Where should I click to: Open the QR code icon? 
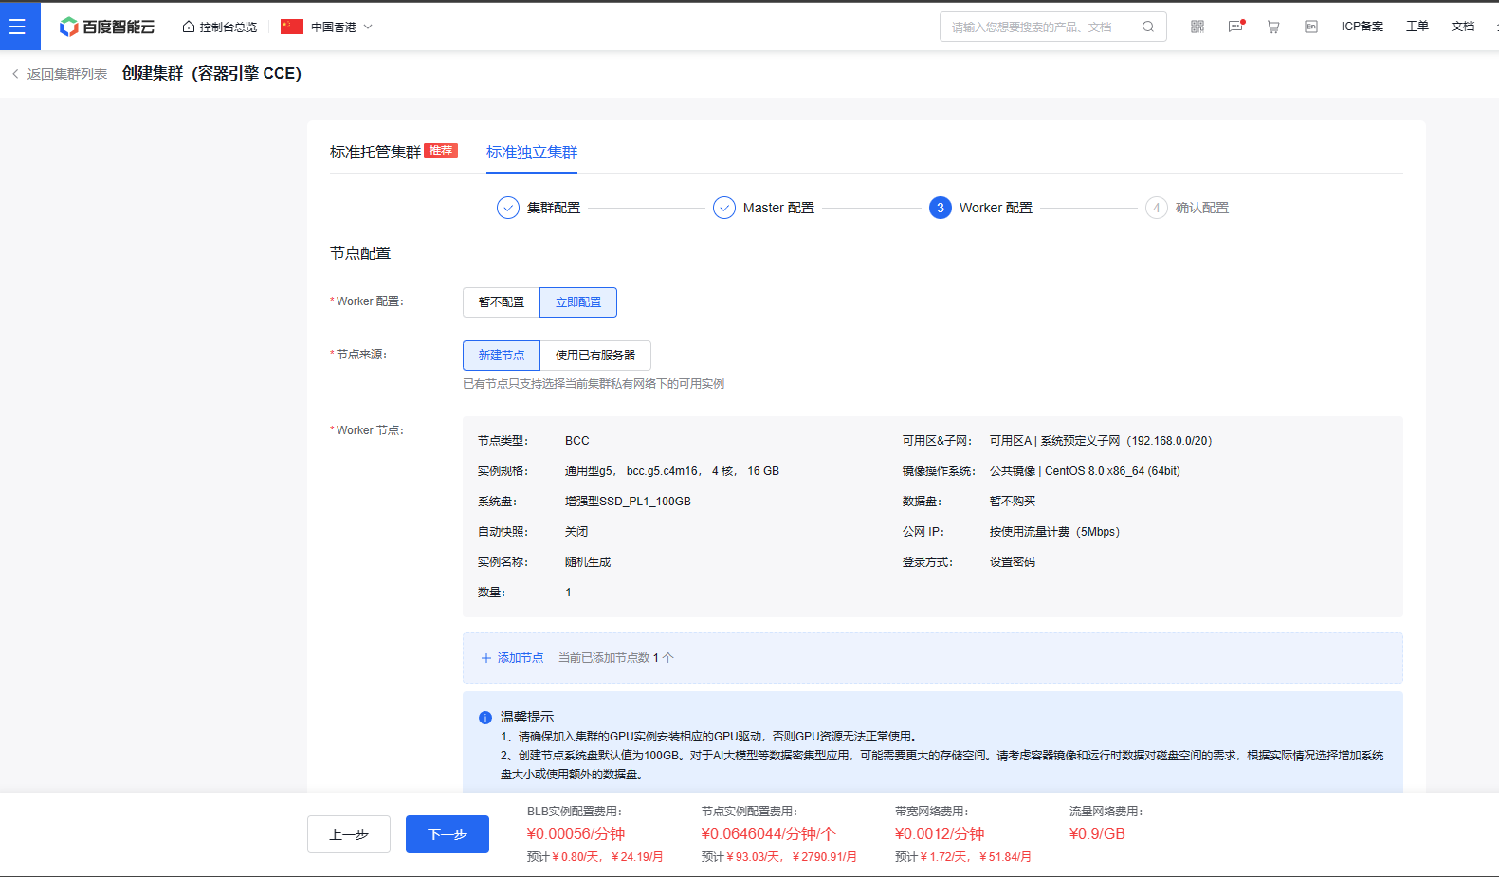click(1197, 27)
